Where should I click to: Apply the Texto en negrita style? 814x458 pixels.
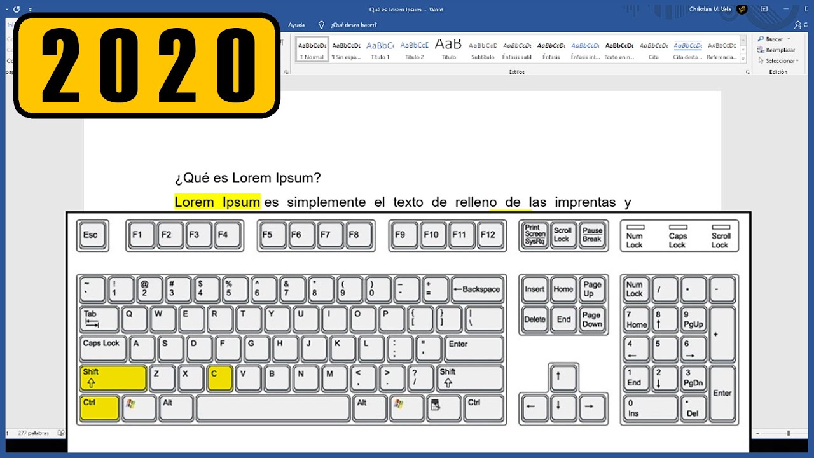click(x=619, y=50)
